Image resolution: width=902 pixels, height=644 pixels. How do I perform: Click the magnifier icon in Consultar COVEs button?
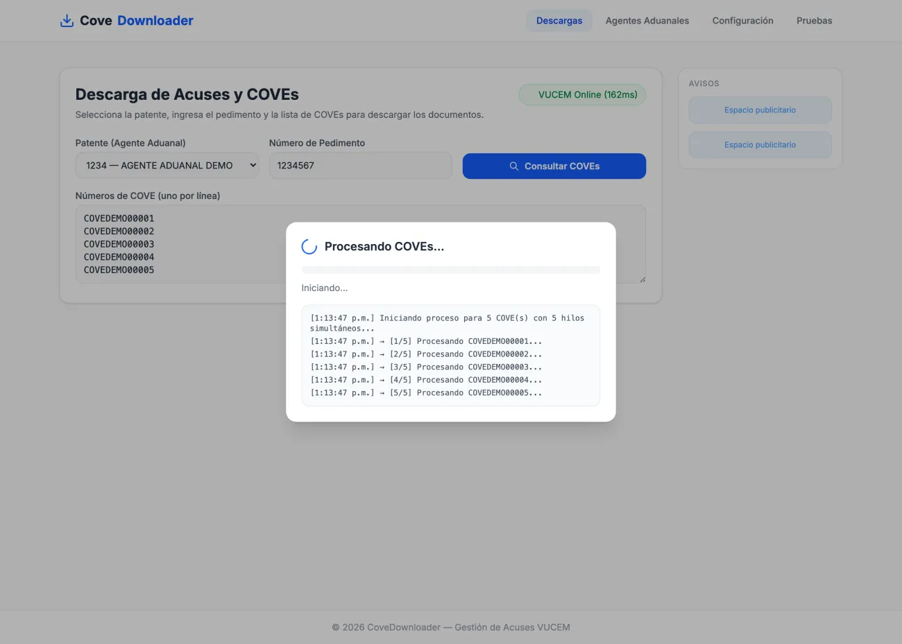point(514,166)
